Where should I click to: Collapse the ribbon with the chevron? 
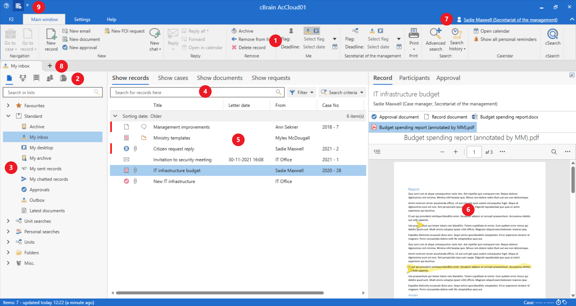point(572,19)
